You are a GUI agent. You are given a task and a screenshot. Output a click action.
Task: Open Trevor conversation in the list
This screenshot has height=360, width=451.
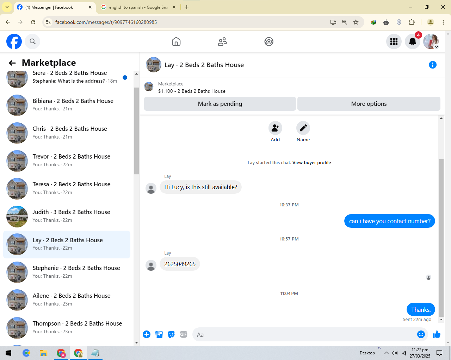pos(67,160)
